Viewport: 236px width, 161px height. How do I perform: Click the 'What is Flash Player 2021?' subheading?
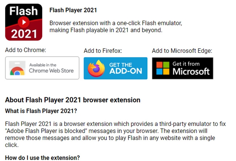(41, 111)
